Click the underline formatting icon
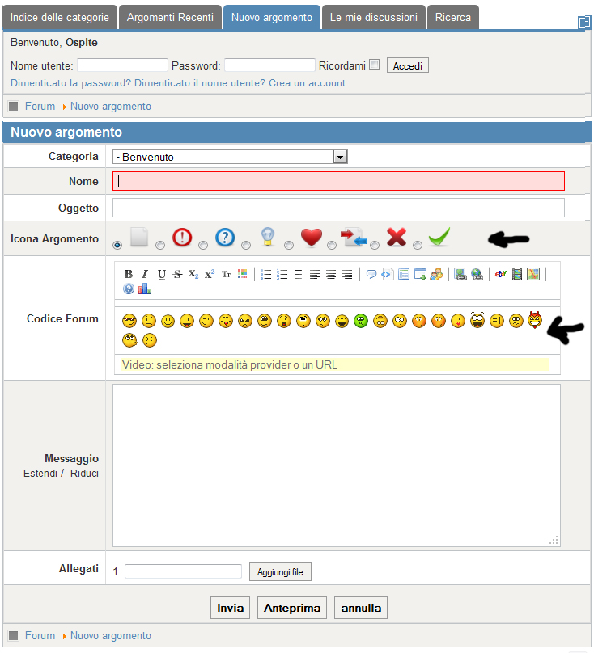Viewport: 594px width, 653px height. pos(161,274)
